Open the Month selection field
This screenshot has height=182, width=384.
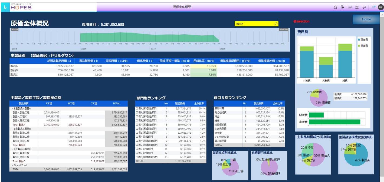[x=256, y=24]
